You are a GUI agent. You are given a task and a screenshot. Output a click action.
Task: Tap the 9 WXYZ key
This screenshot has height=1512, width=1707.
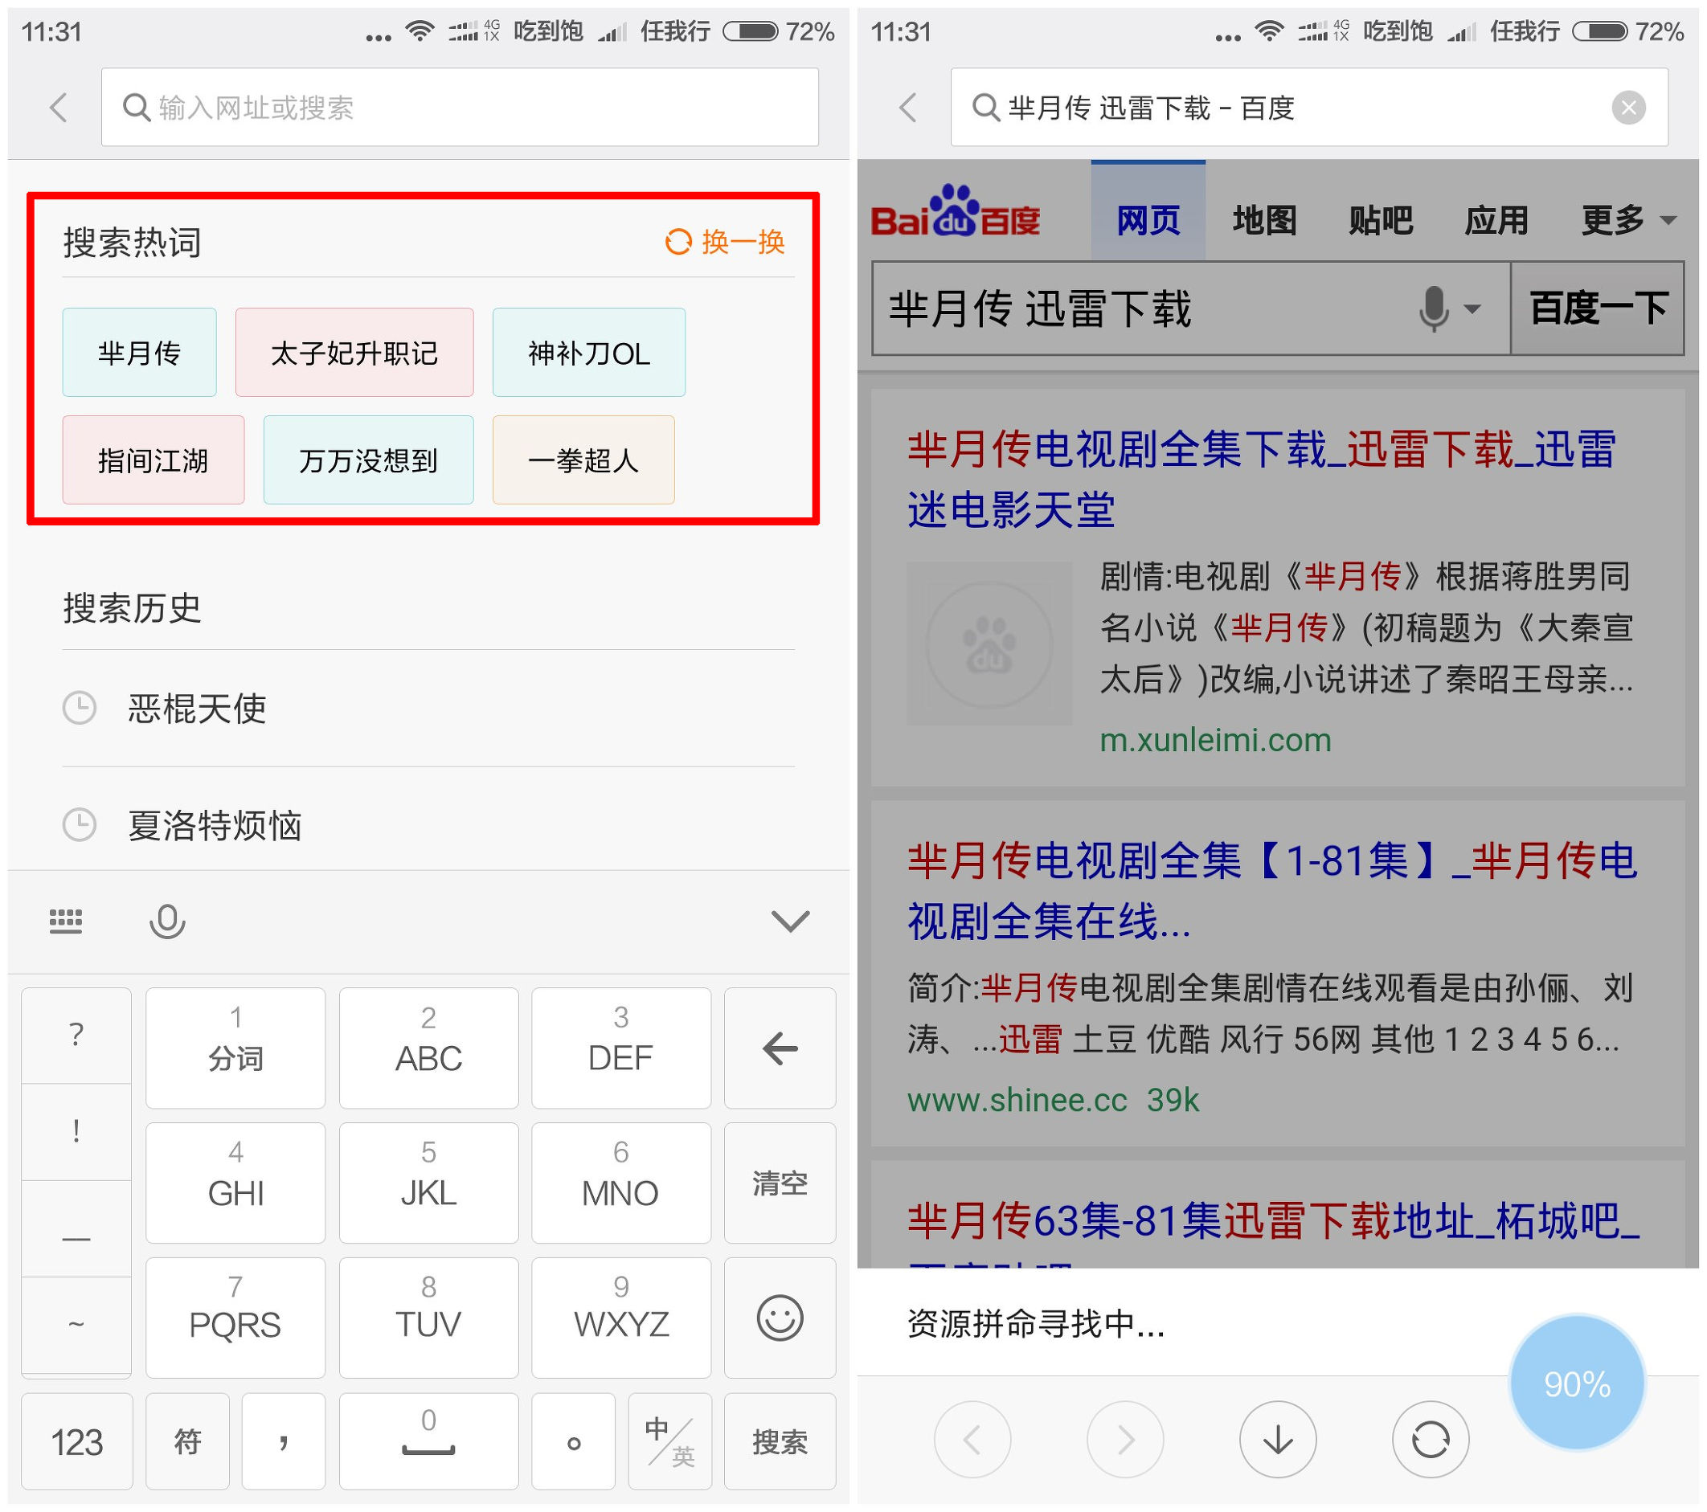click(620, 1318)
